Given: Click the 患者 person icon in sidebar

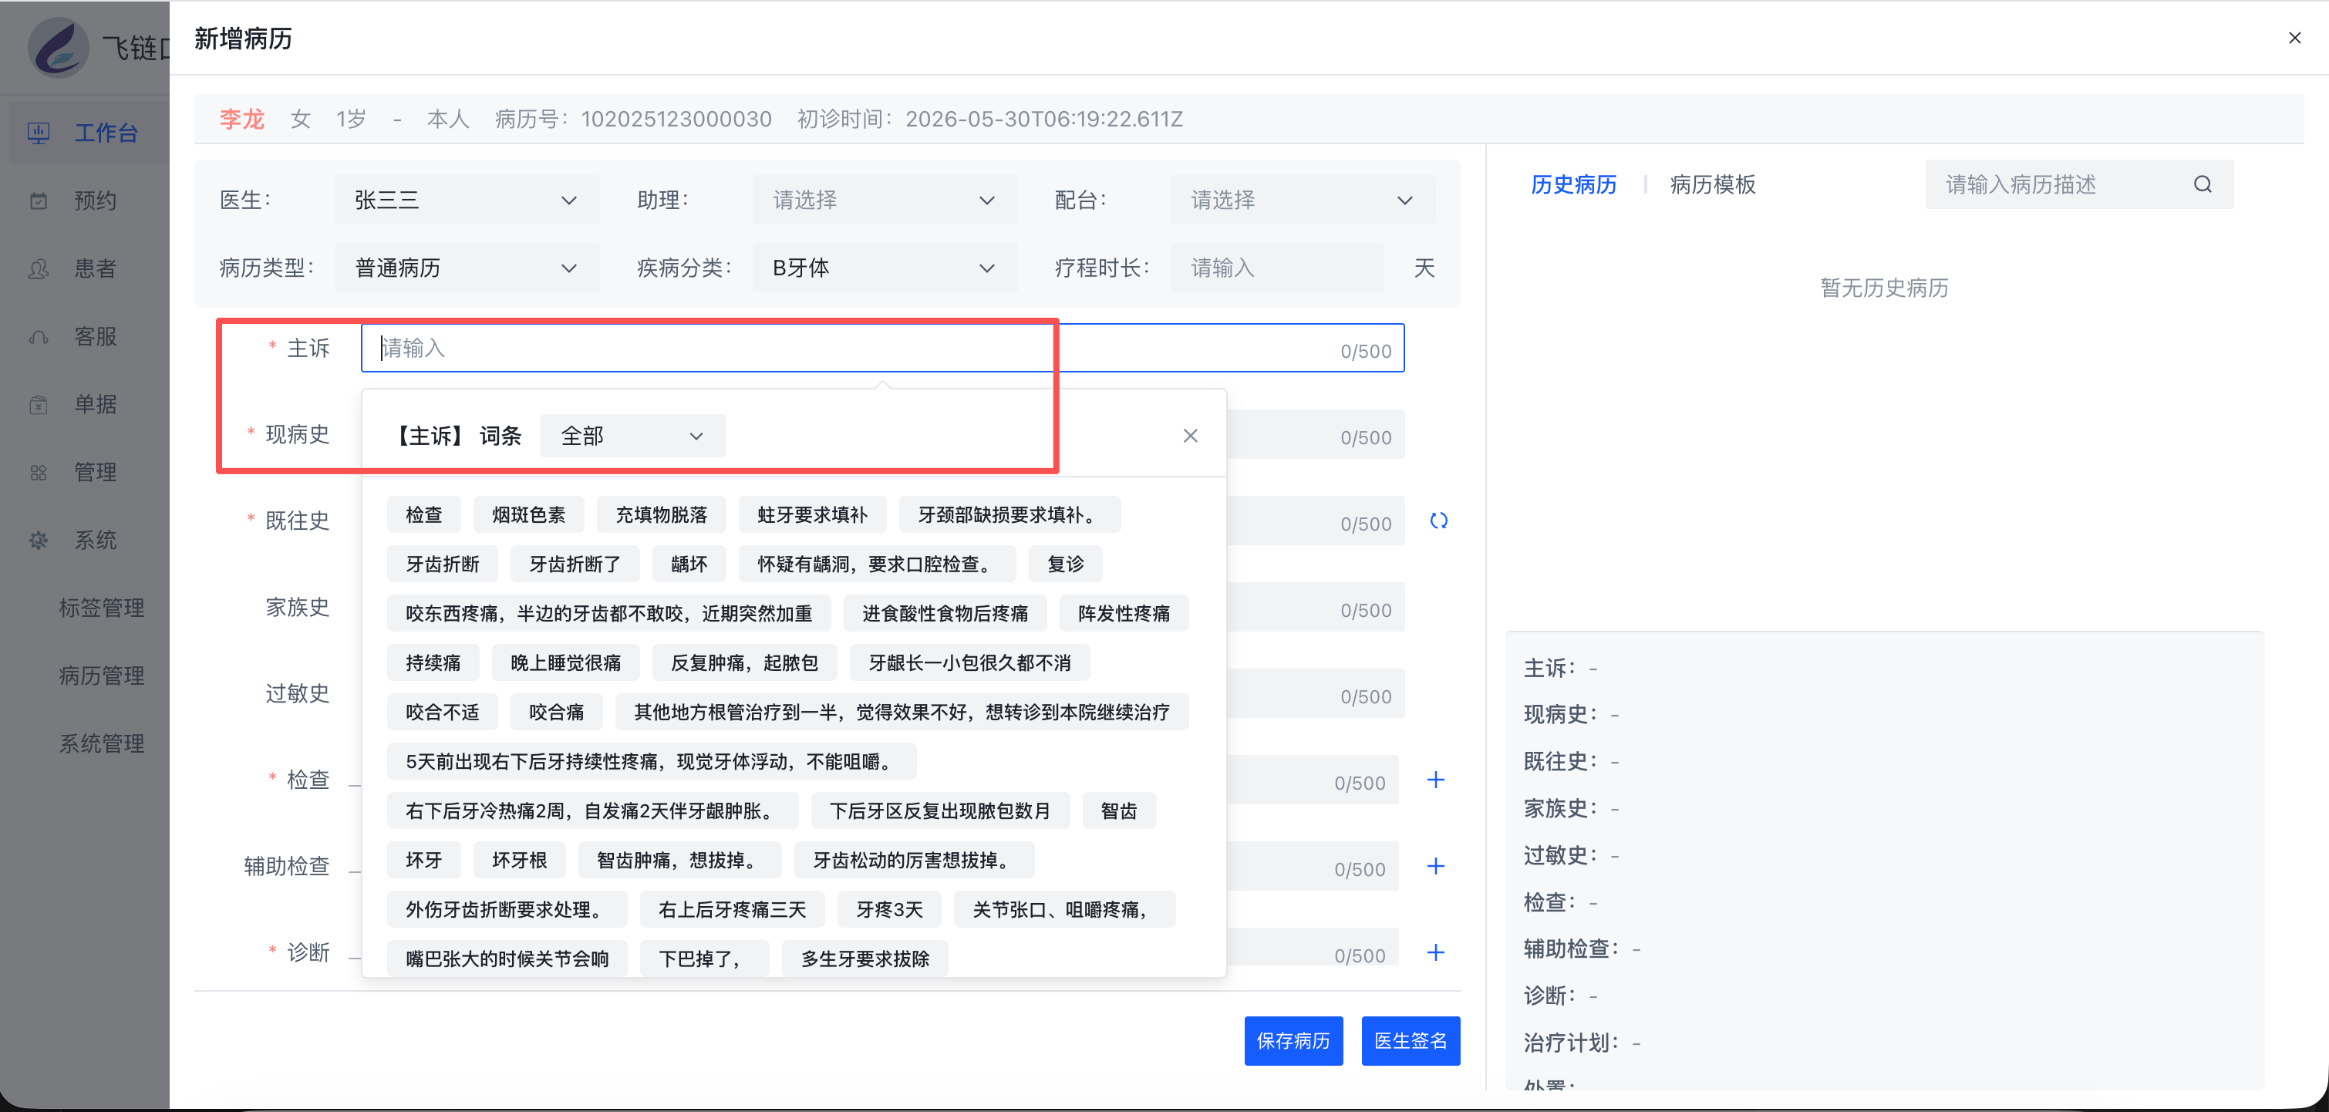Looking at the screenshot, I should click(39, 268).
